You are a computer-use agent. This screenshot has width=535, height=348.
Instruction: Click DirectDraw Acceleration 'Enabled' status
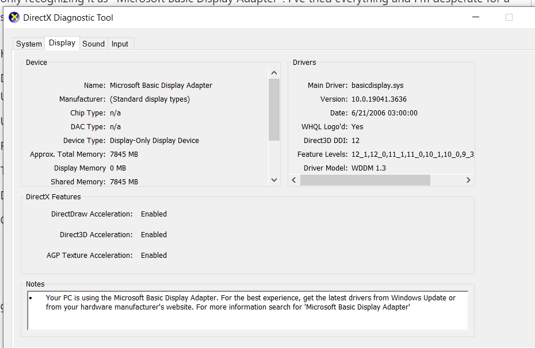154,214
